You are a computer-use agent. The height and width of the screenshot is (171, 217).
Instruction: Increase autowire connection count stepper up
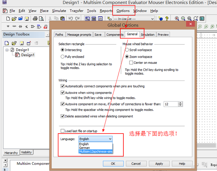pyautogui.click(x=180, y=103)
